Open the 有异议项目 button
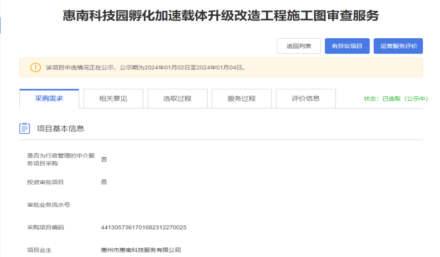 pyautogui.click(x=347, y=46)
